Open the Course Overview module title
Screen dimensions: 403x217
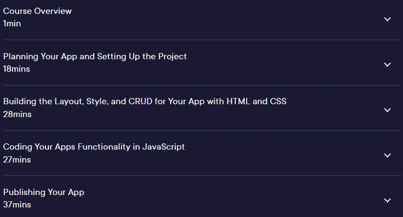click(37, 11)
